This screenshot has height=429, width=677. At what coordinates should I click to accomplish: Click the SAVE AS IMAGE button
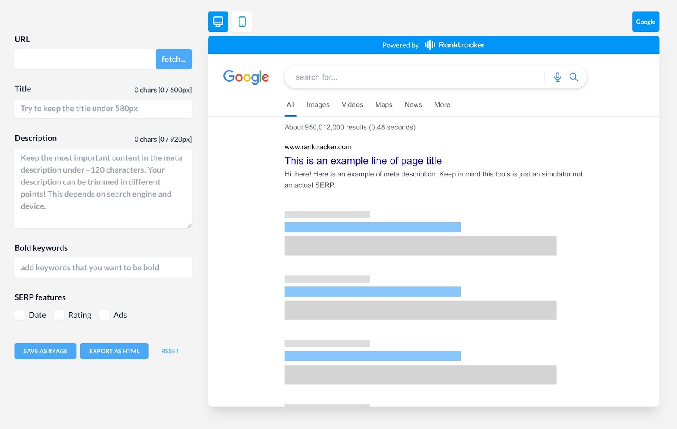45,351
